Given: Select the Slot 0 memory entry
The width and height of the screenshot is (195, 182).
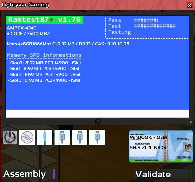Looking at the screenshot, I should 44,63.
